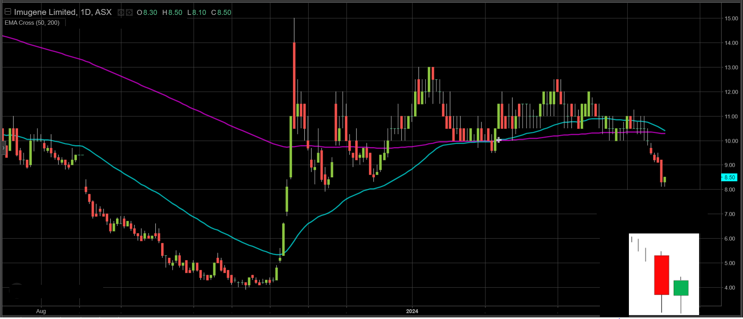The height and width of the screenshot is (319, 743).
Task: Click the 10.00 price axis label
Action: click(x=731, y=141)
